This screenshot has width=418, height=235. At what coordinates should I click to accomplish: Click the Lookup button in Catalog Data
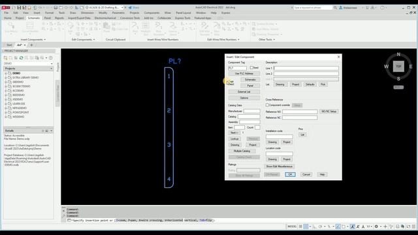pyautogui.click(x=234, y=139)
